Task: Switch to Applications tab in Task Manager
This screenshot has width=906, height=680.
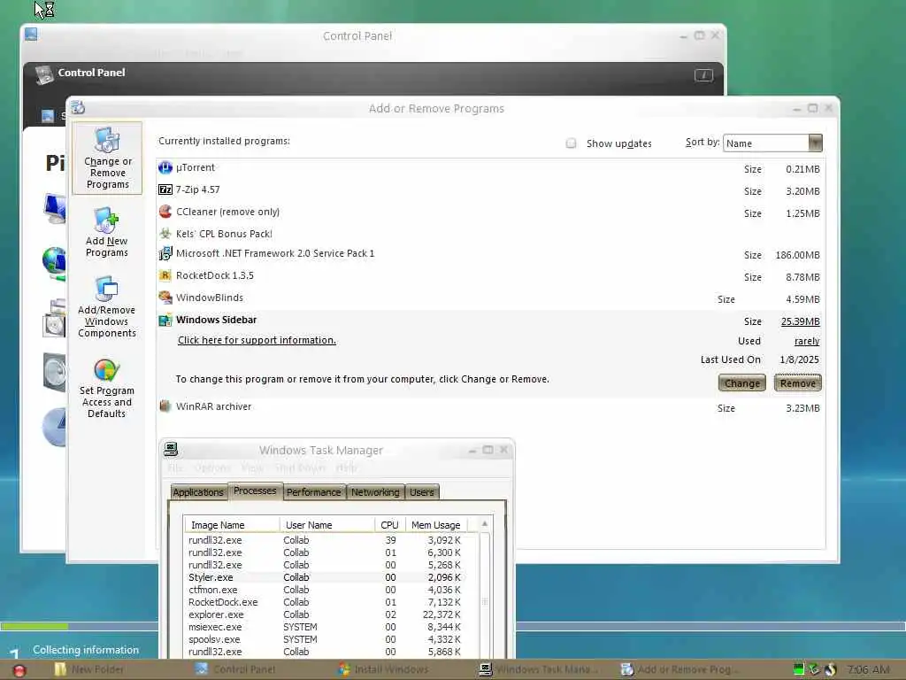Action: [x=198, y=492]
